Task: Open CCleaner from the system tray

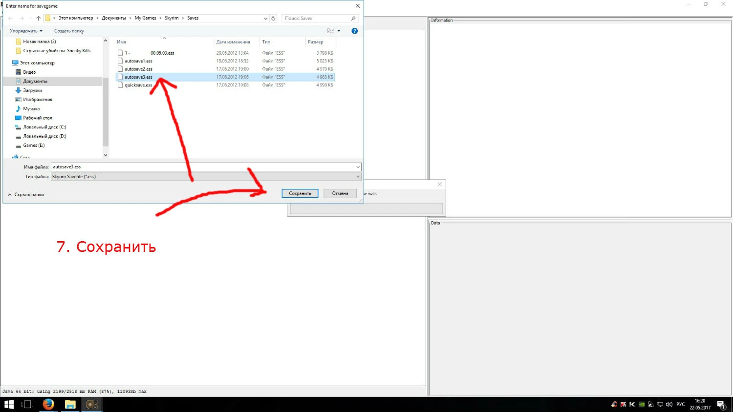Action: tap(614, 404)
